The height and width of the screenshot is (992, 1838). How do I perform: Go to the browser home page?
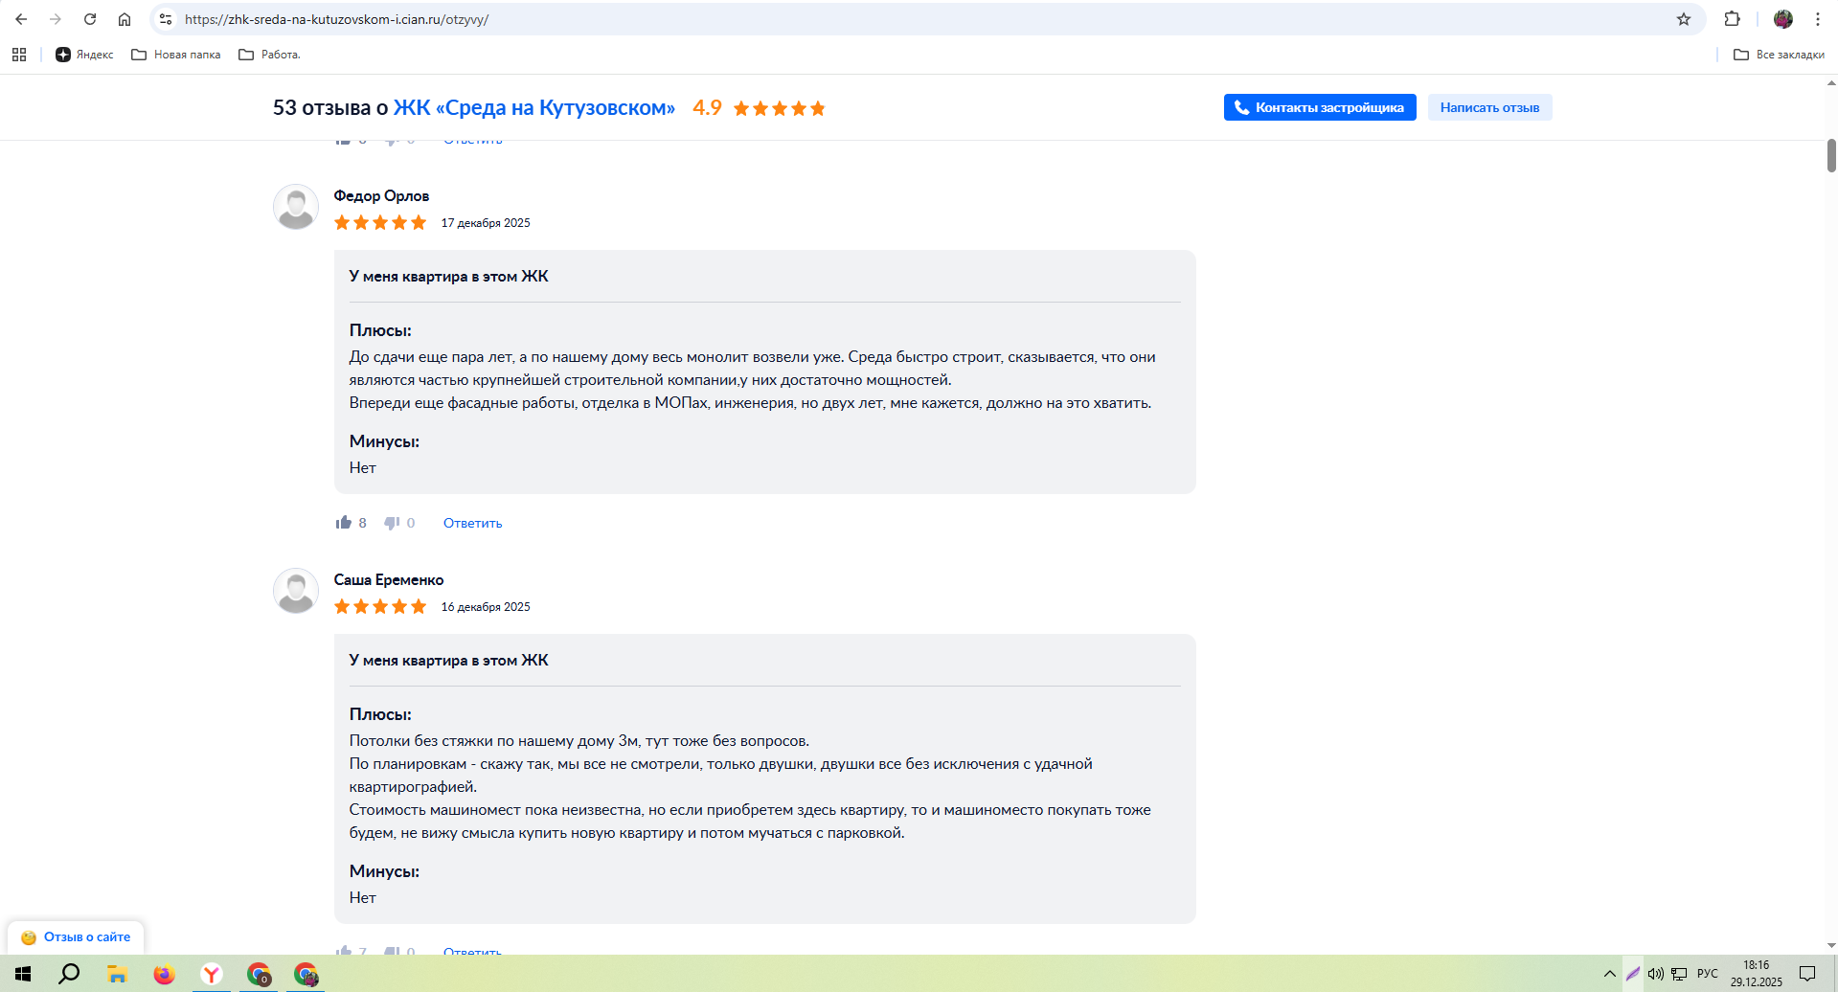[125, 19]
